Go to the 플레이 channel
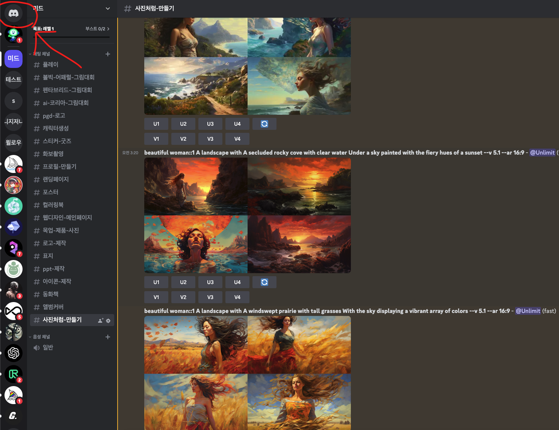Image resolution: width=559 pixels, height=430 pixels. tap(72, 65)
